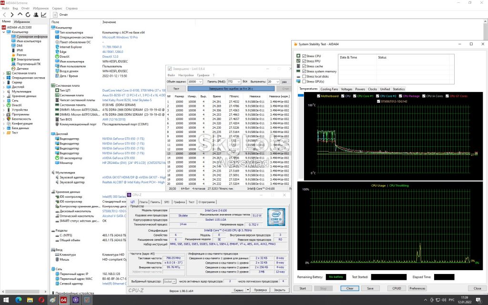This screenshot has height=305, width=488.
Task: Click DirectX icon in sidebar tree
Action: (x=9, y=105)
